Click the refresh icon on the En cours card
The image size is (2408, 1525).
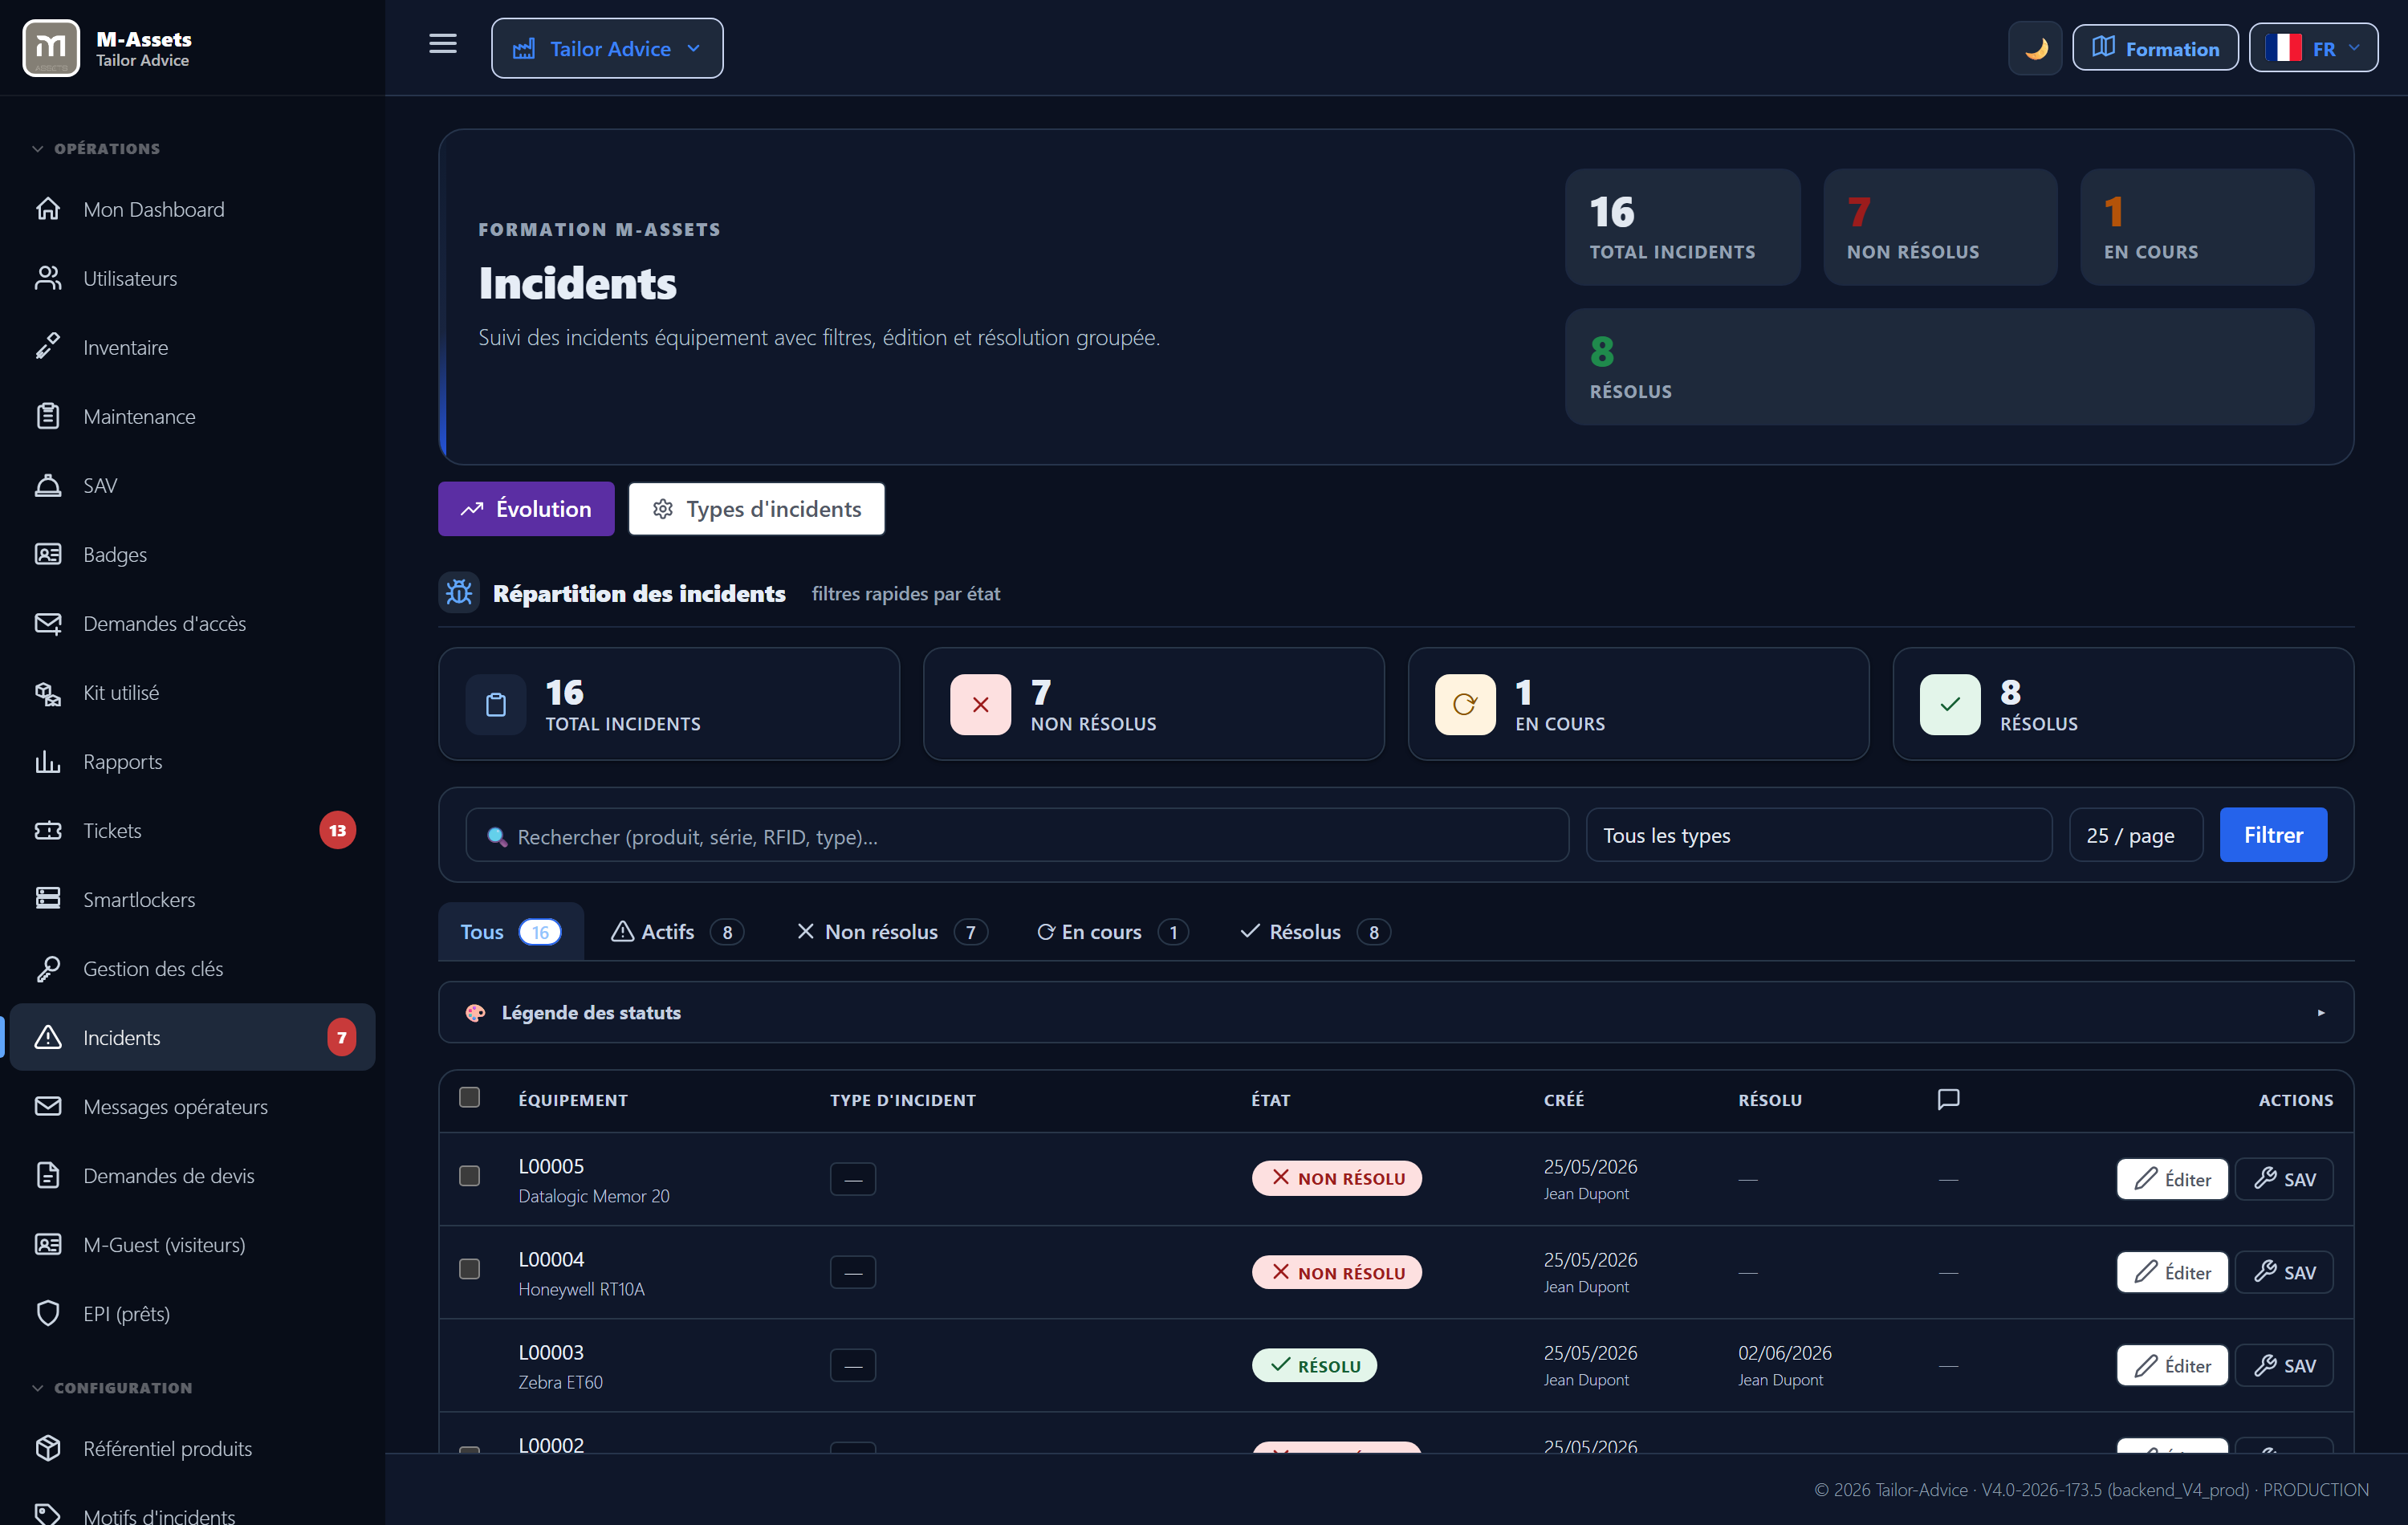(x=1465, y=704)
